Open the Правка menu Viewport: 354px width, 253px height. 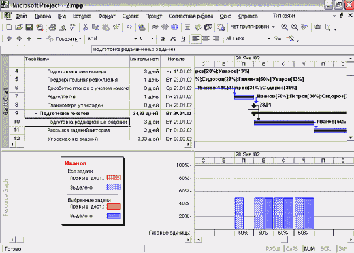(x=42, y=16)
